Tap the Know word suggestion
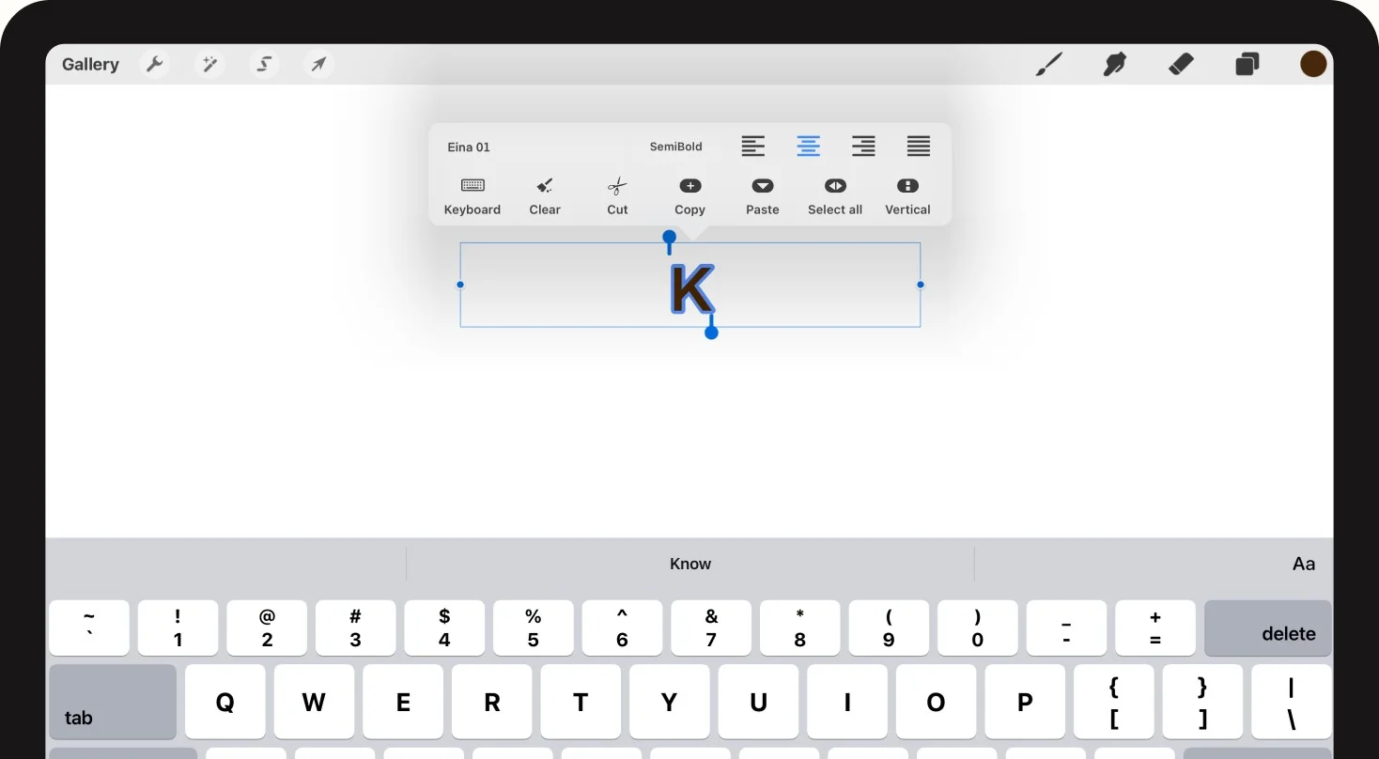This screenshot has width=1379, height=759. point(689,564)
